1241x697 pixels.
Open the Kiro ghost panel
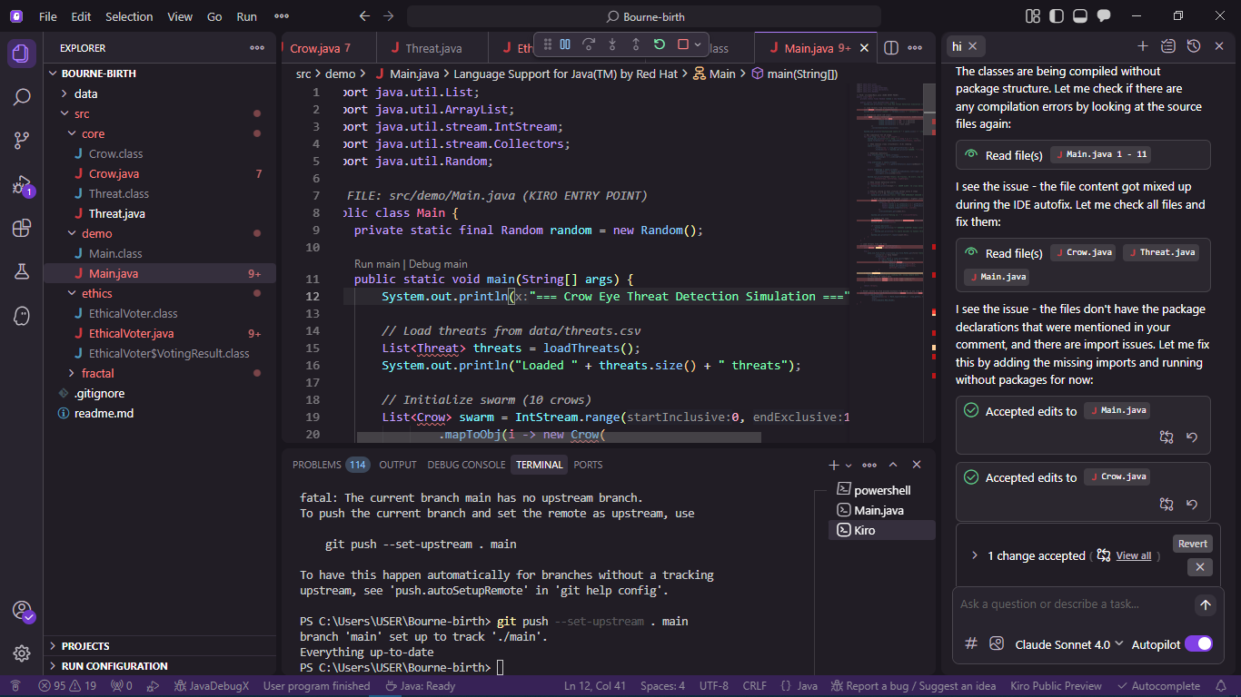pos(22,315)
